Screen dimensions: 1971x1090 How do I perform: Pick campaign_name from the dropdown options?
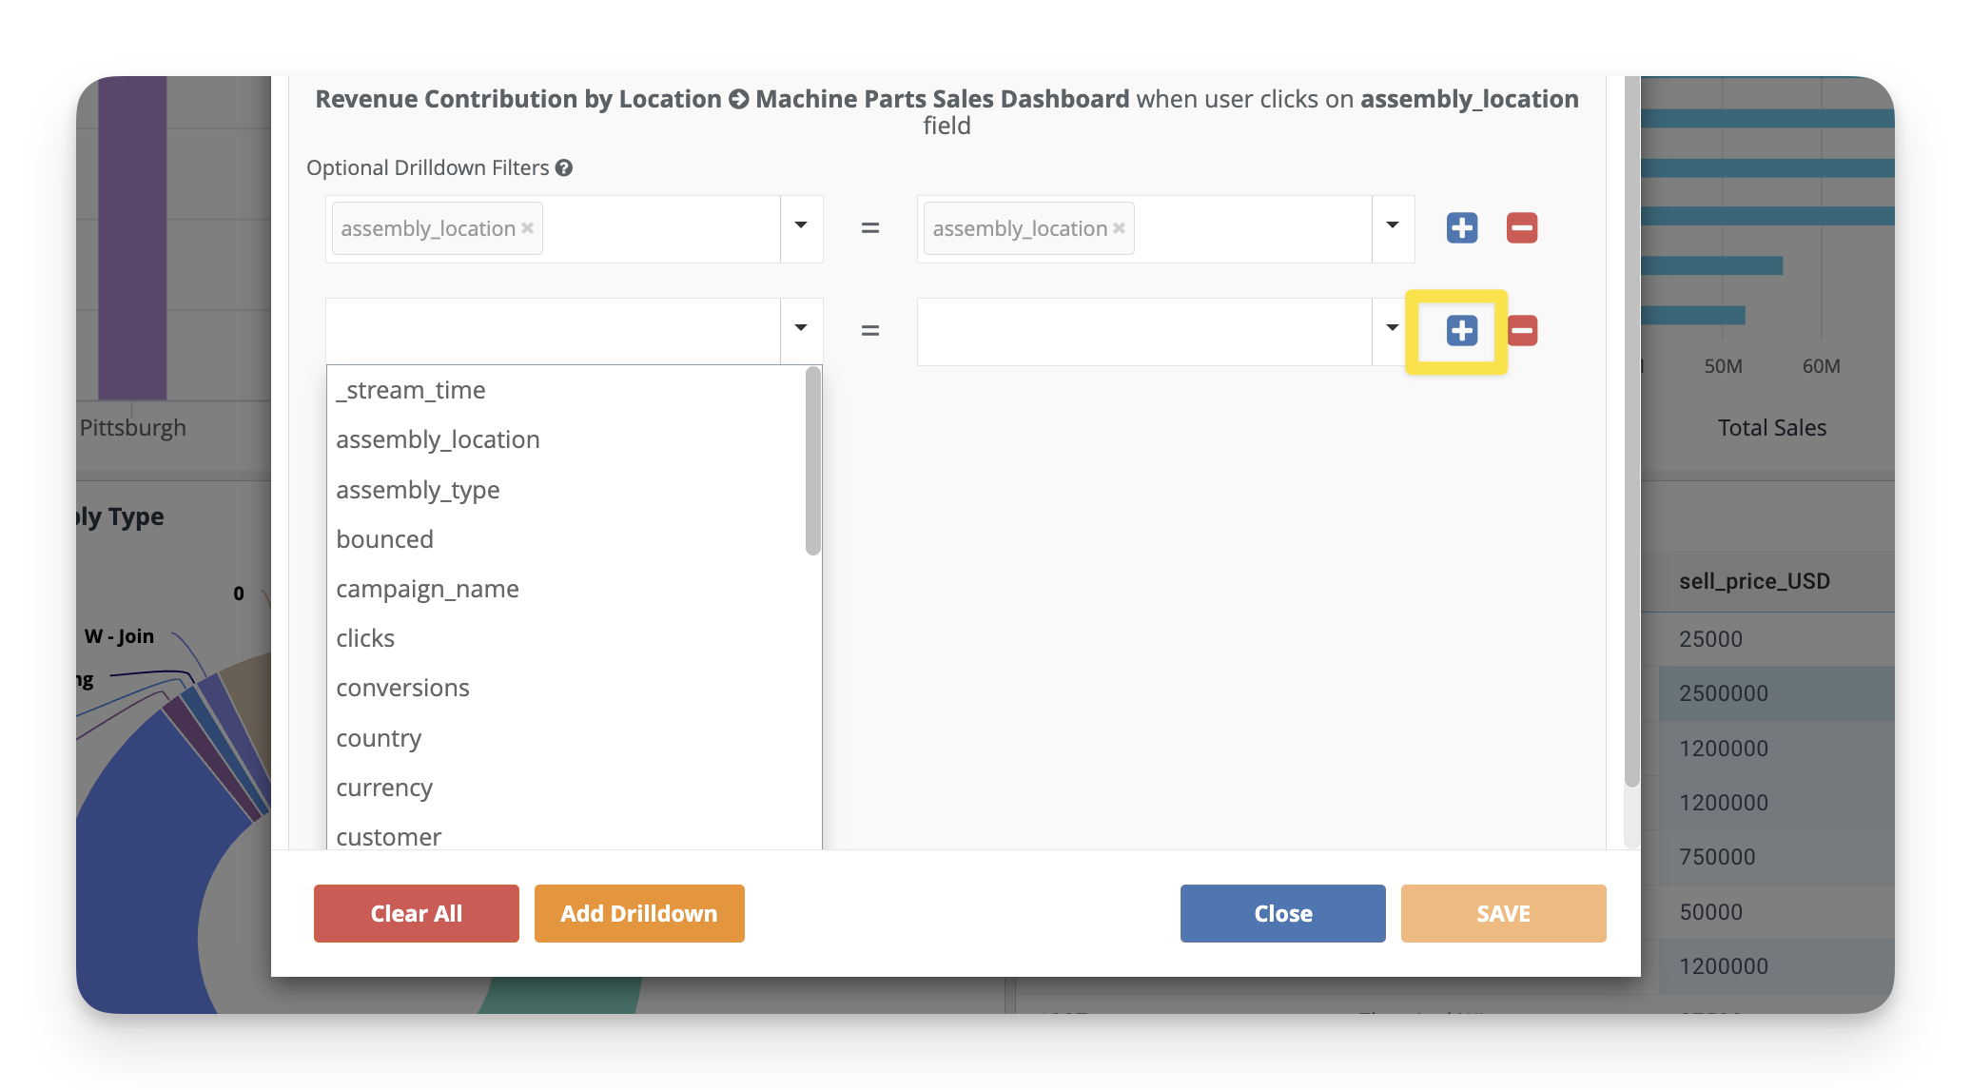[x=427, y=589]
